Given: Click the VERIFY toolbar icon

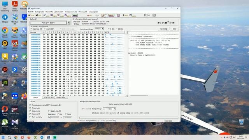Looking at the screenshot, I should pyautogui.click(x=68, y=15).
